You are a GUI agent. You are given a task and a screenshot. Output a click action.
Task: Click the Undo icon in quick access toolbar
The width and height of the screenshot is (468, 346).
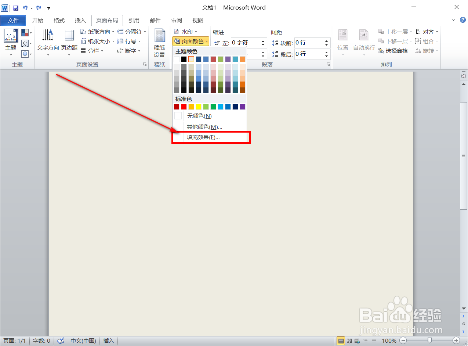tap(25, 8)
